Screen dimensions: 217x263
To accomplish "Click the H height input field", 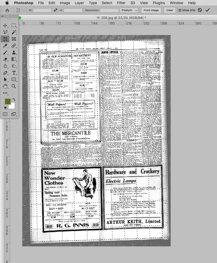I will tap(73, 10).
